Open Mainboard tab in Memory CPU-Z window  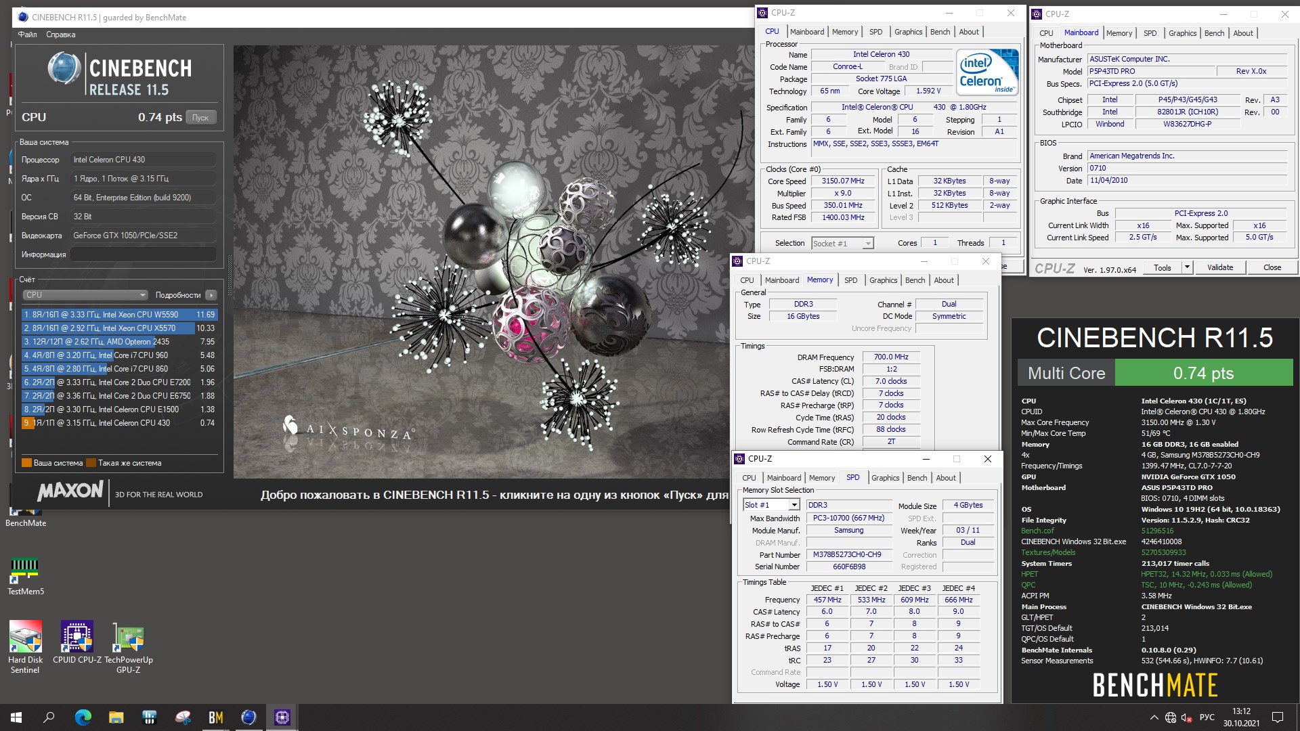pos(782,280)
